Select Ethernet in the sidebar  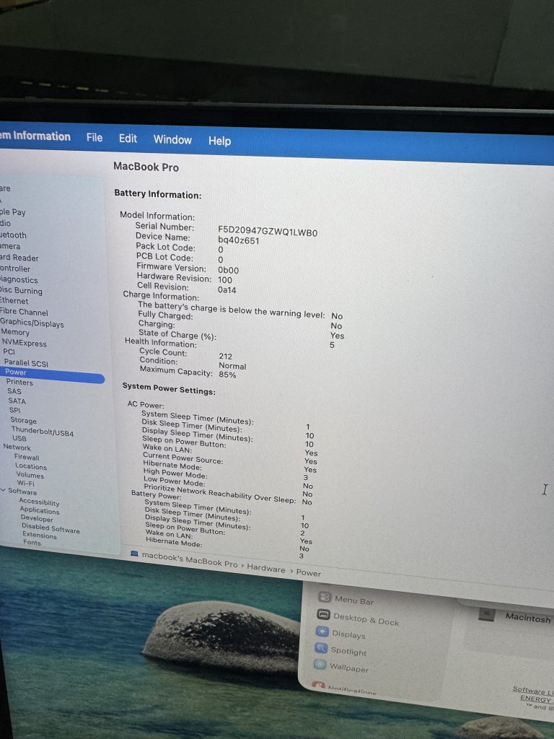(x=14, y=300)
